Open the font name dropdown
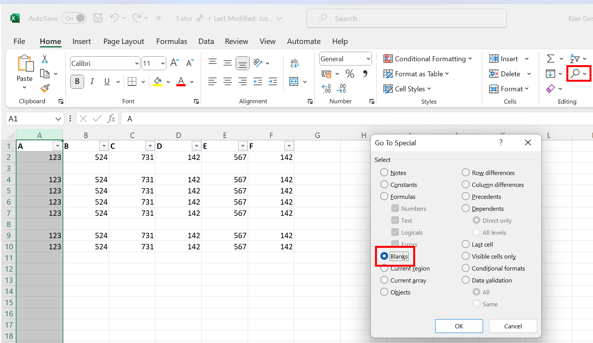Viewport: 593px width, 343px height. [137, 63]
